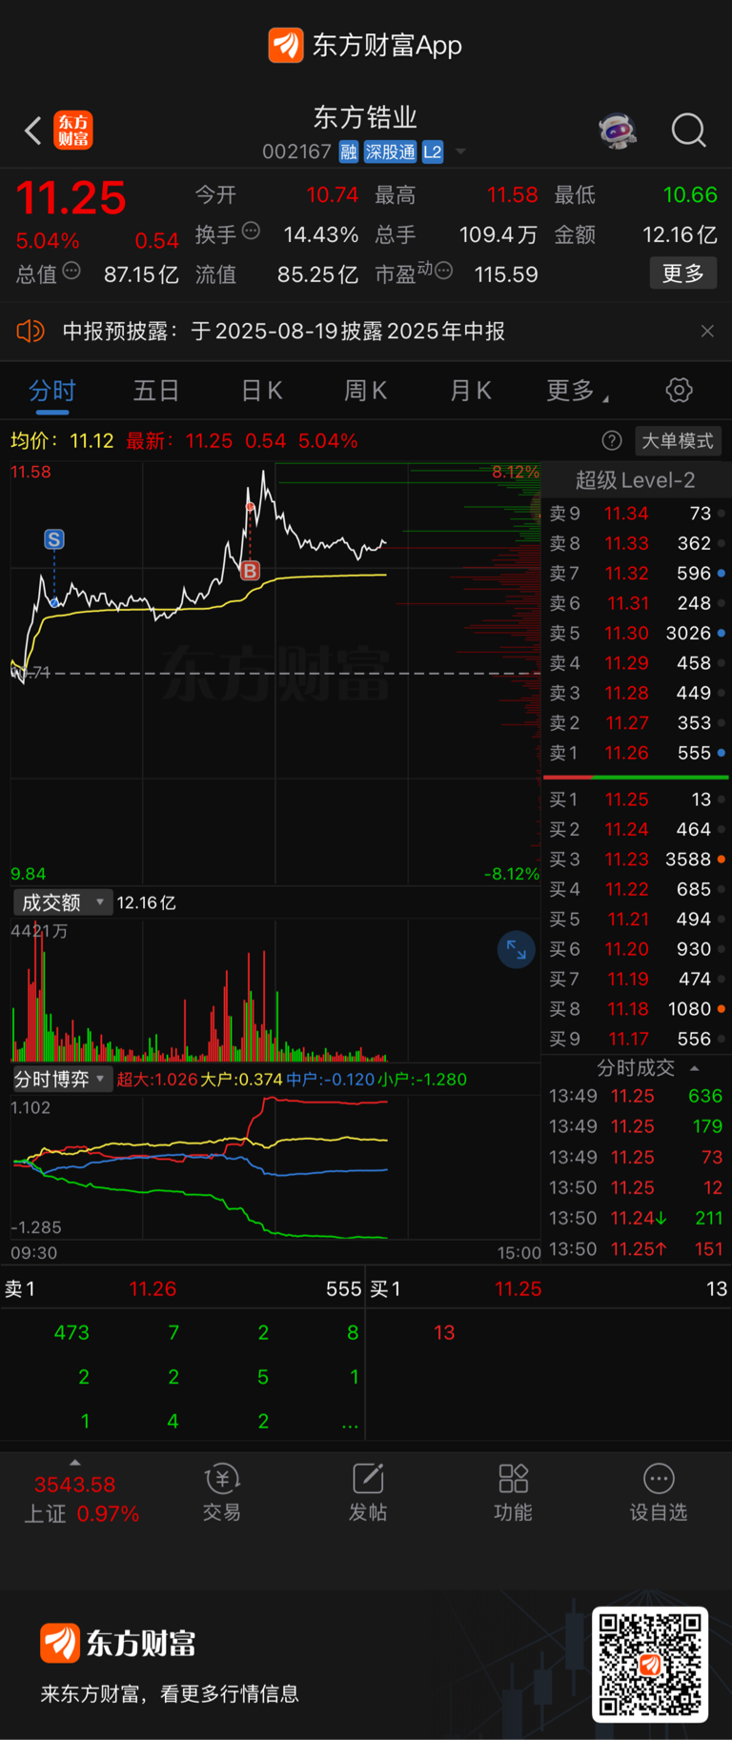
Task: Select 买8 order row at 11.18
Action: tap(635, 1008)
